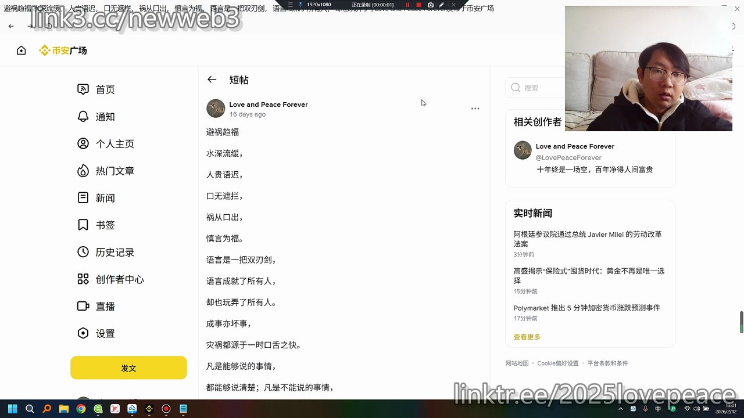Viewport: 744px width, 418px height.
Task: Open the Binance app on the taskbar
Action: pos(149,409)
